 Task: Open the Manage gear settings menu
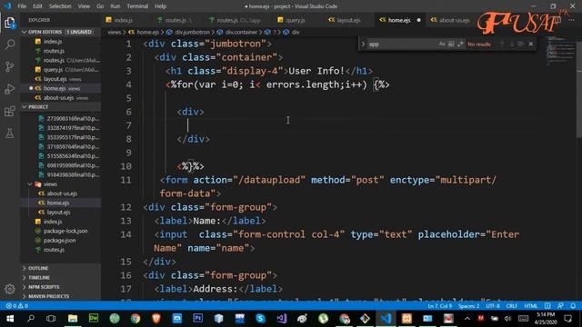[x=10, y=289]
